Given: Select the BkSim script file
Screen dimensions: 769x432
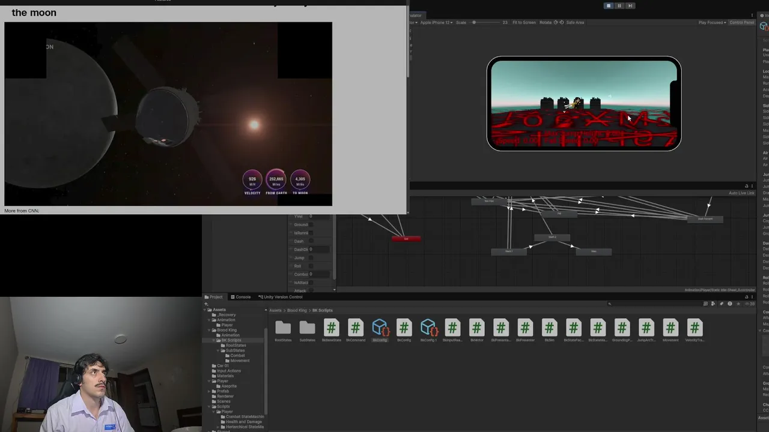Looking at the screenshot, I should pos(549,330).
